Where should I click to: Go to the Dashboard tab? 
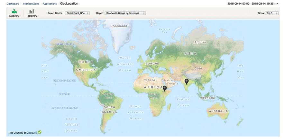pos(13,4)
